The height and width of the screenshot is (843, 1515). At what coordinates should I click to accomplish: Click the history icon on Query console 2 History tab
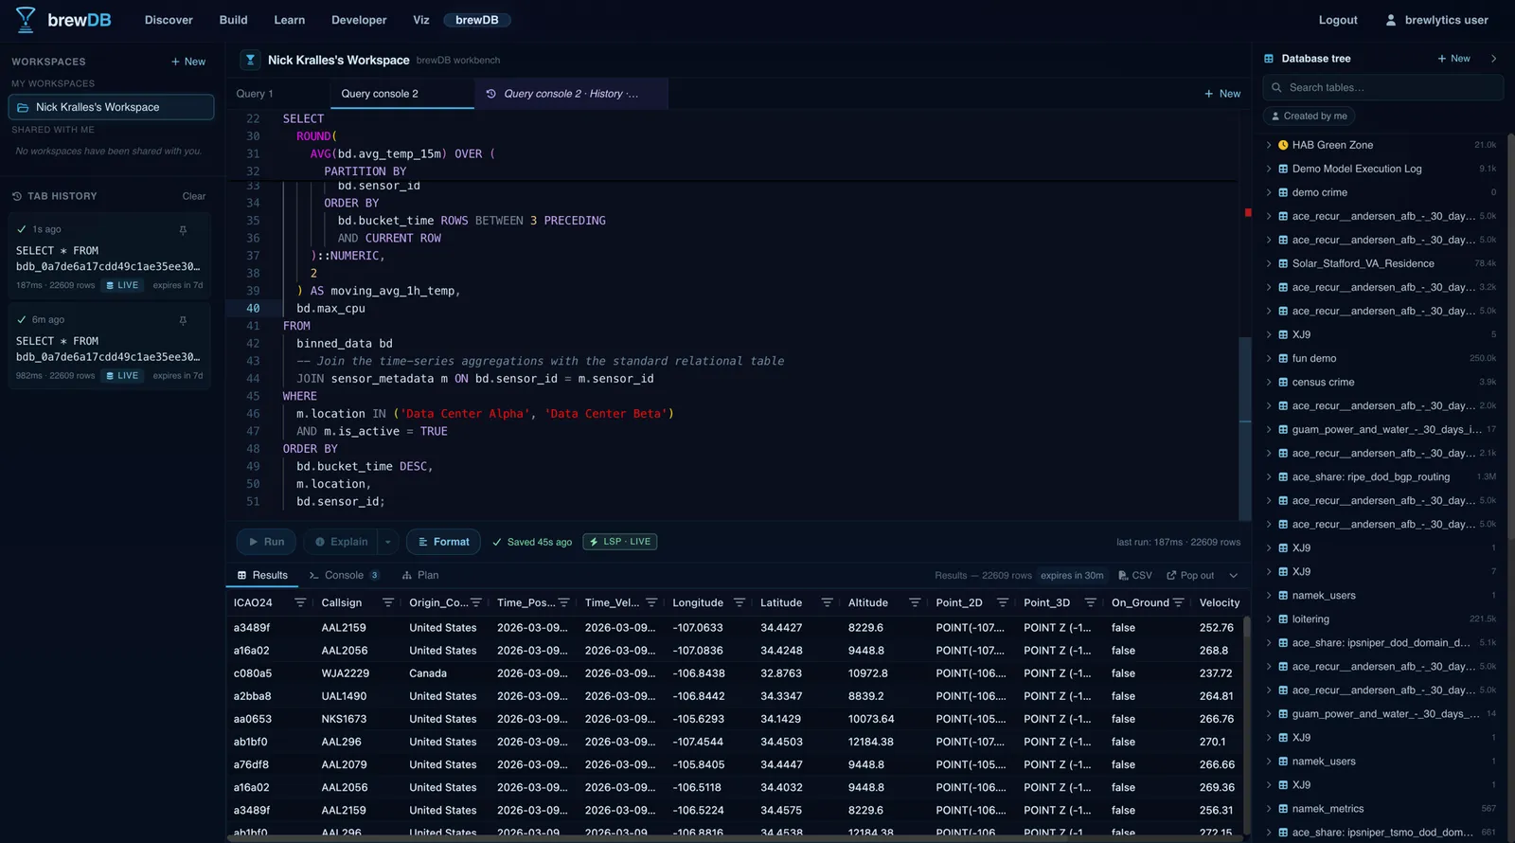tap(490, 94)
